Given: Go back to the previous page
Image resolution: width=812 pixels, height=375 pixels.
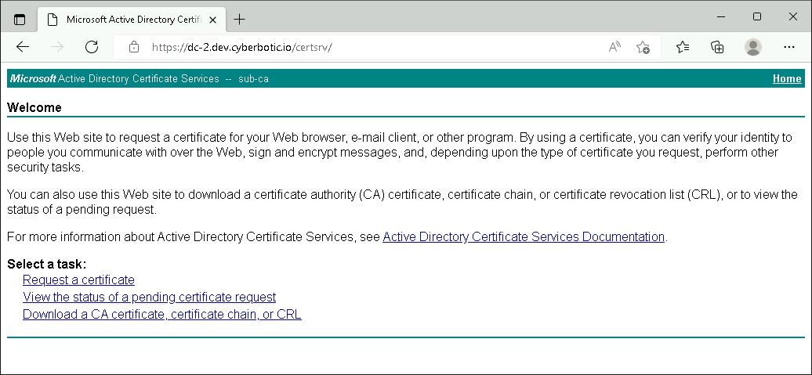Looking at the screenshot, I should tap(23, 47).
